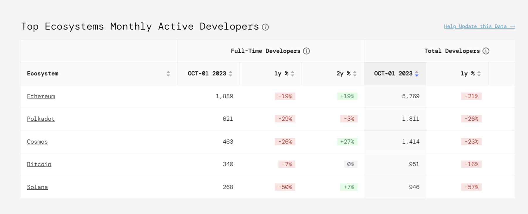The image size is (528, 214).
Task: Sort by Full-Time 2y % arrows
Action: click(x=355, y=74)
